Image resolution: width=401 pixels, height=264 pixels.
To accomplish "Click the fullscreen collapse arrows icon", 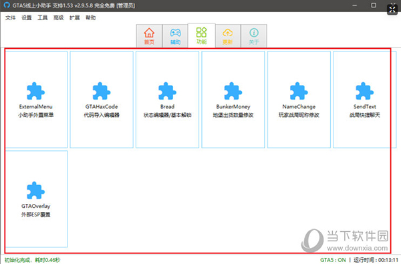I will 392,9.
